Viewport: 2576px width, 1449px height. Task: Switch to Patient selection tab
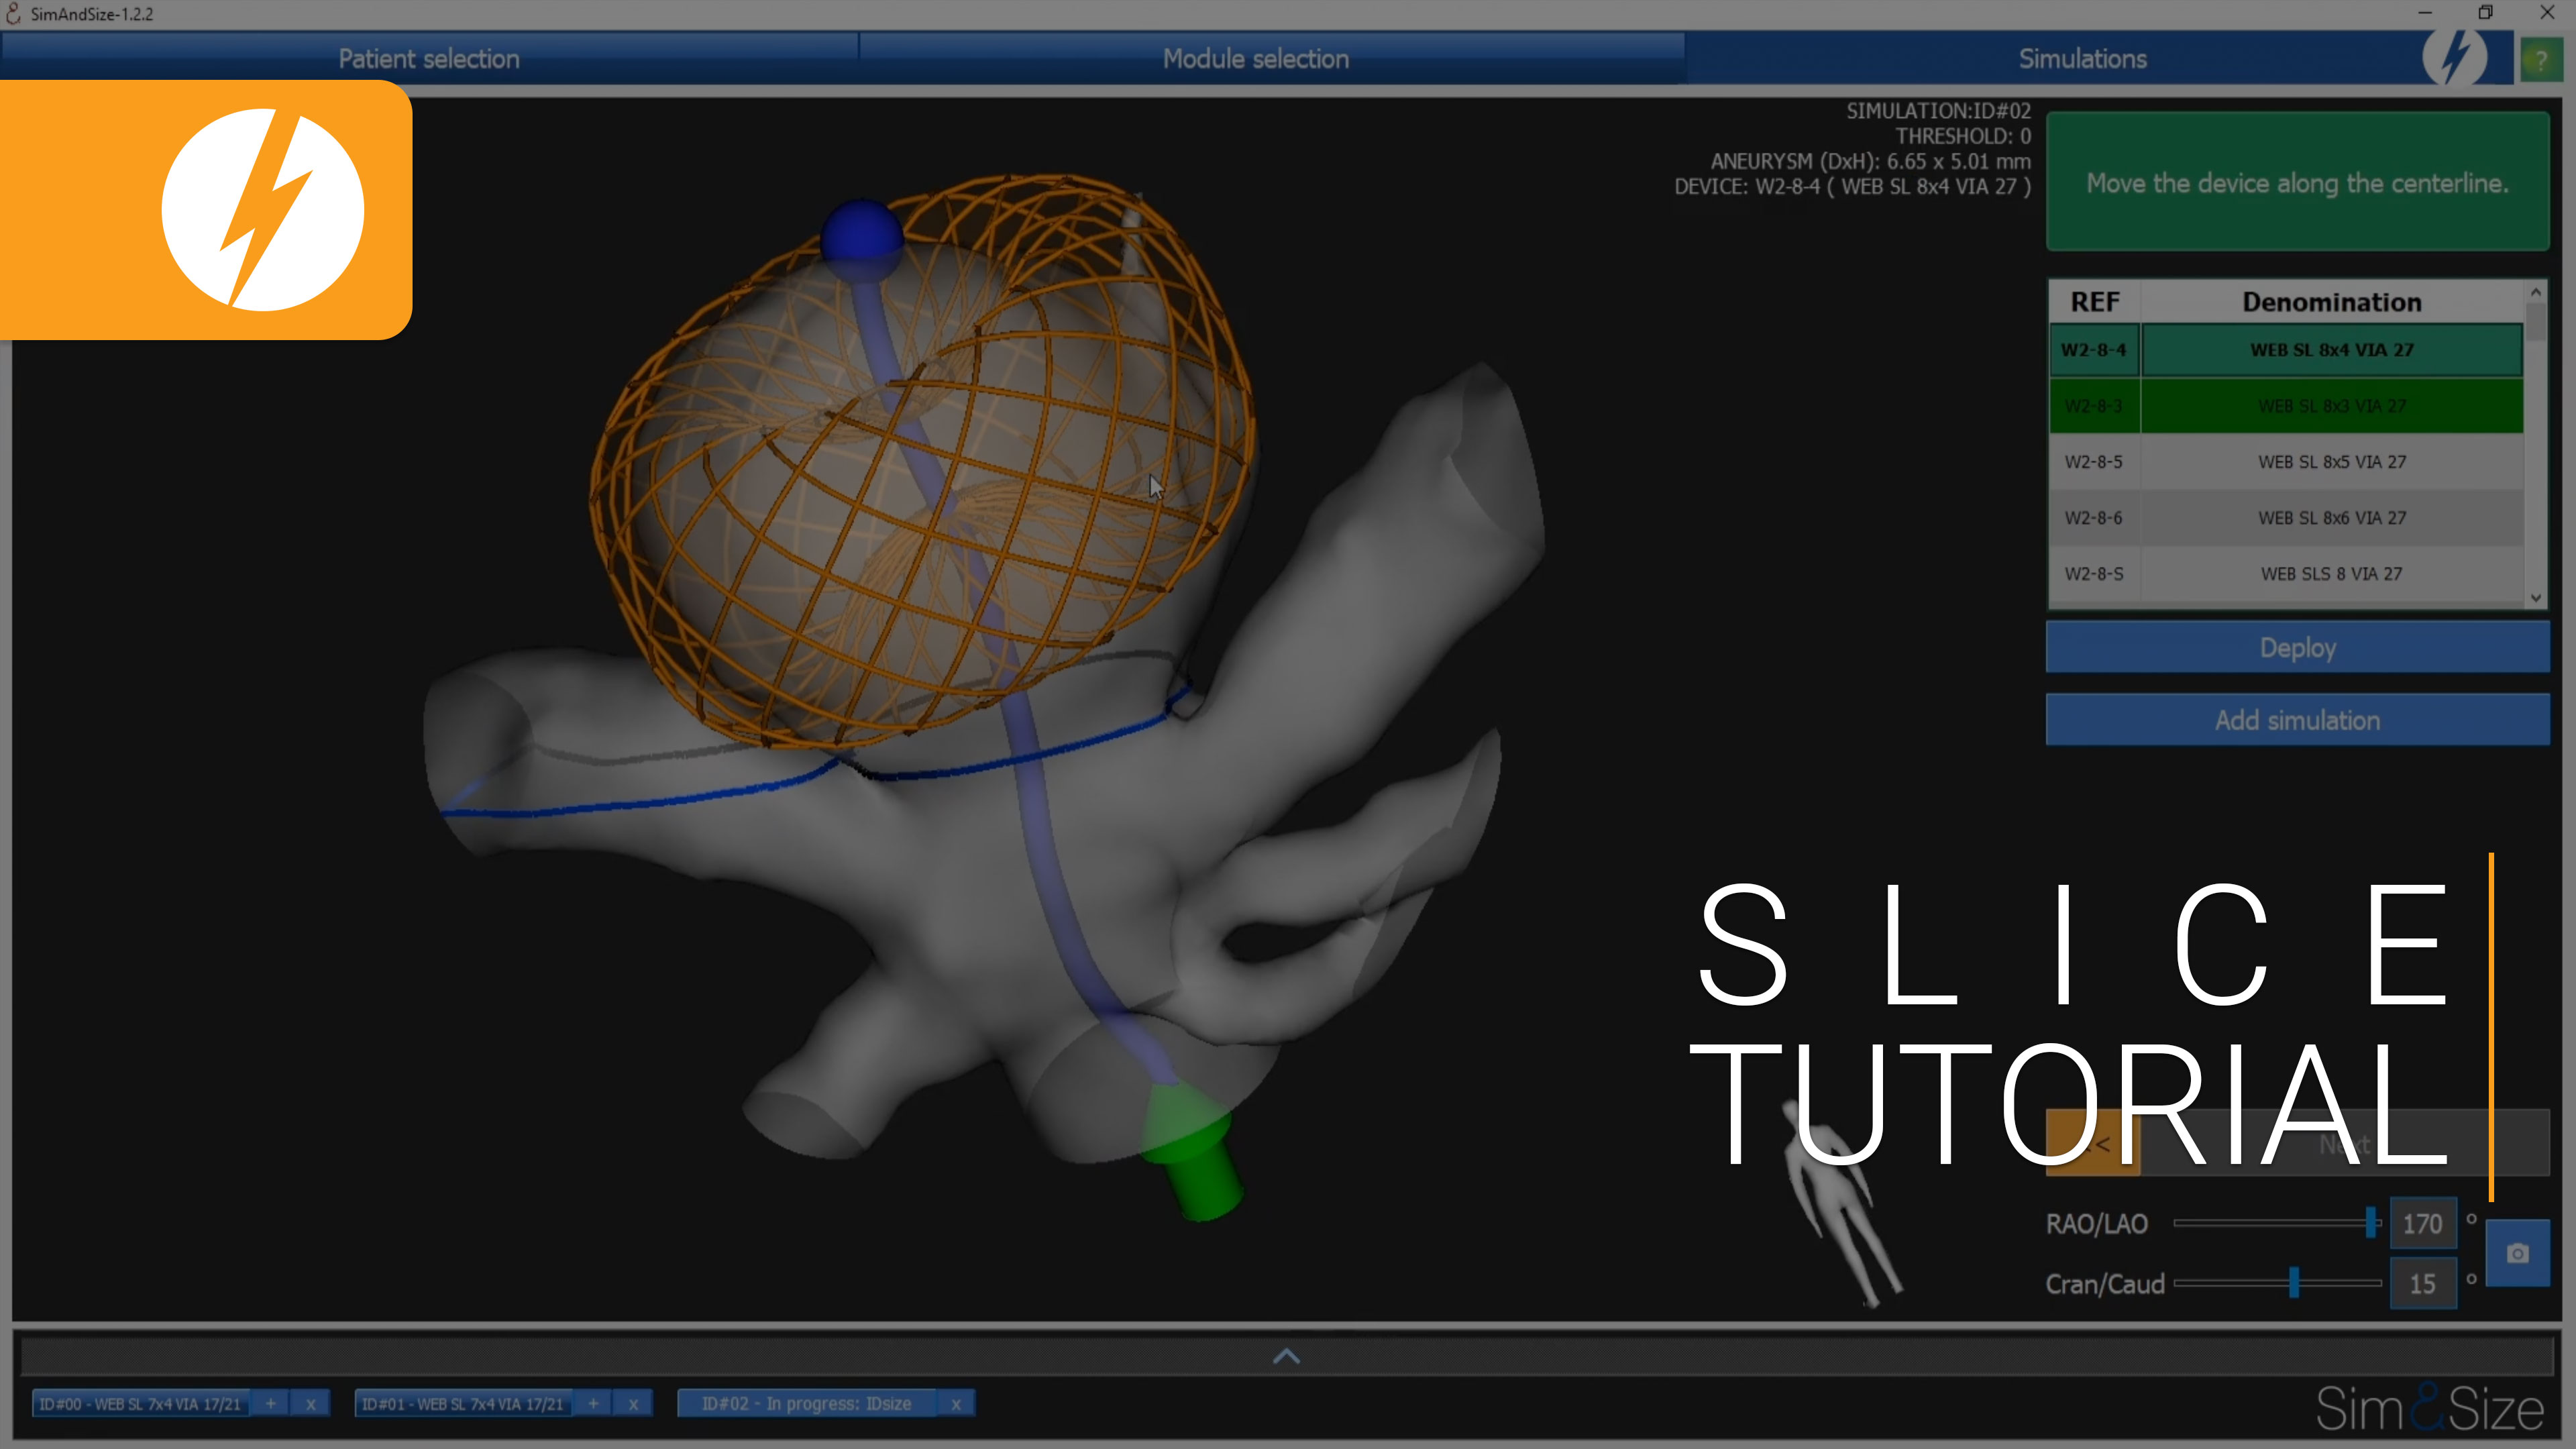[429, 59]
